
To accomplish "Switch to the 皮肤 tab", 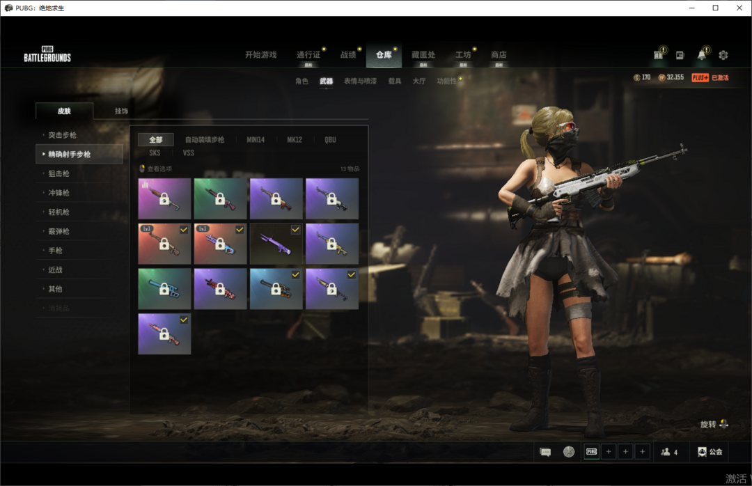I will (64, 111).
